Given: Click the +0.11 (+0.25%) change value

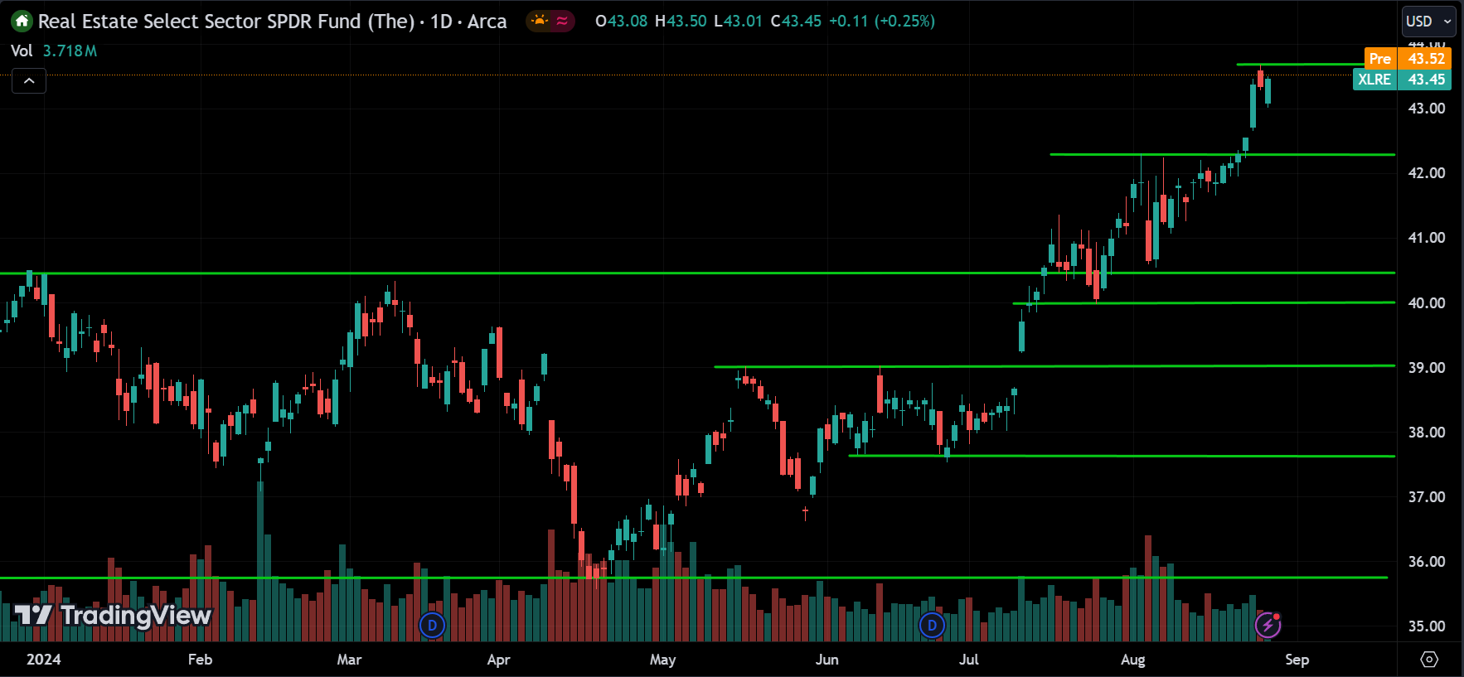Looking at the screenshot, I should (882, 22).
